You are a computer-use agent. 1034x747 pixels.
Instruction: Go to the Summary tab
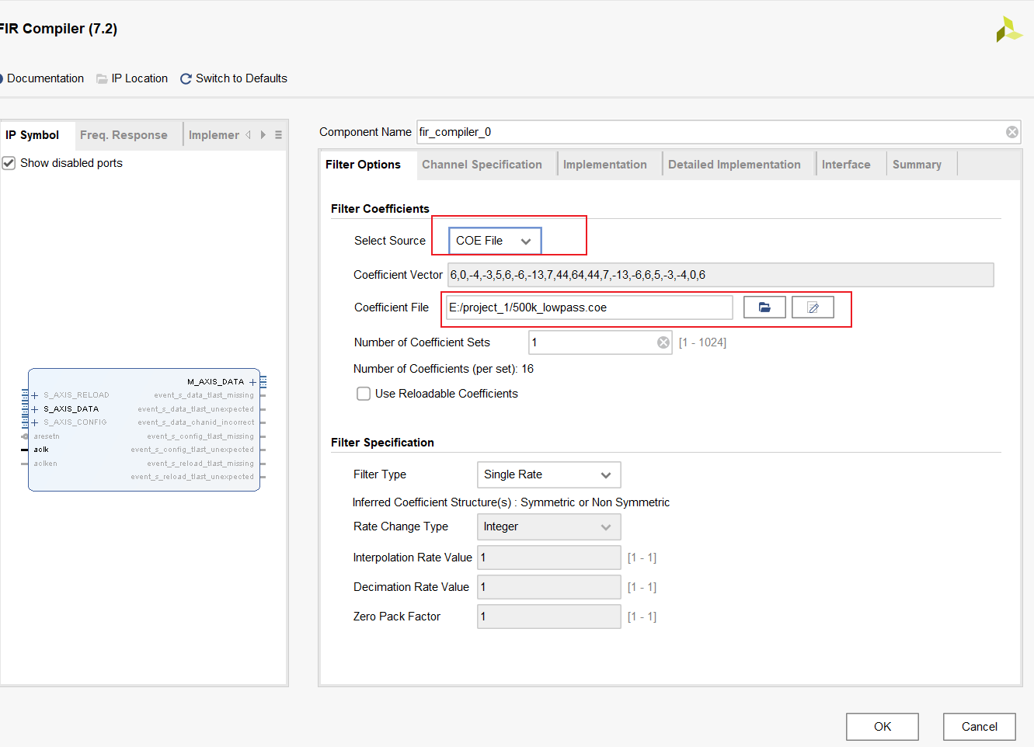coord(917,165)
